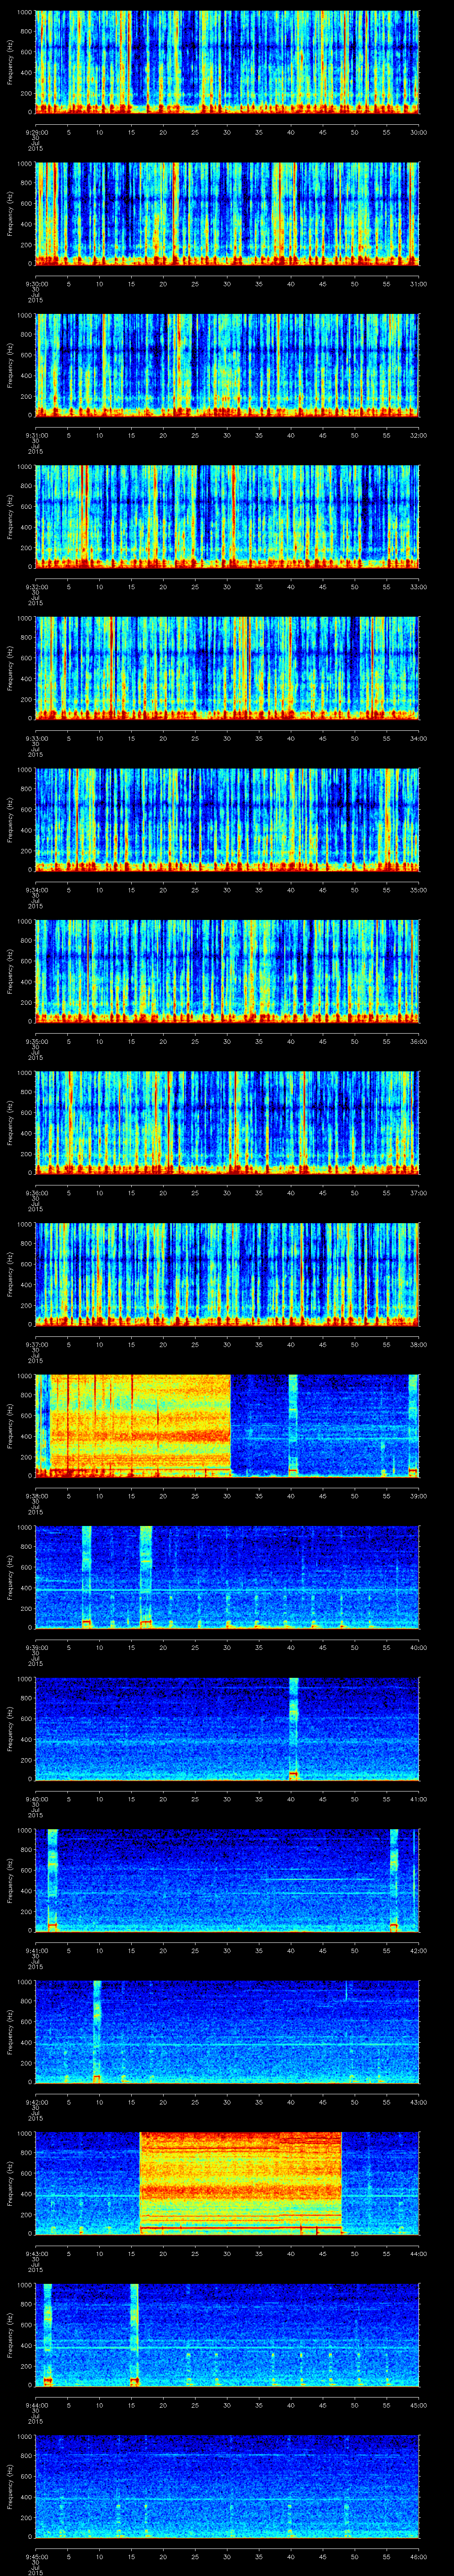Select the spectrogram panel starting at 9:32:00
Screen dimensions: 454x2576
(227, 516)
